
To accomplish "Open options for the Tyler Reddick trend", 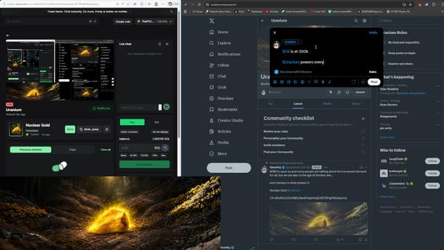I will (438, 86).
